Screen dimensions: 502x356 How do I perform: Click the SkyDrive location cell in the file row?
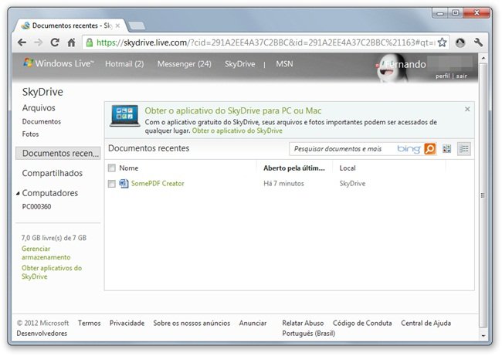tap(352, 184)
